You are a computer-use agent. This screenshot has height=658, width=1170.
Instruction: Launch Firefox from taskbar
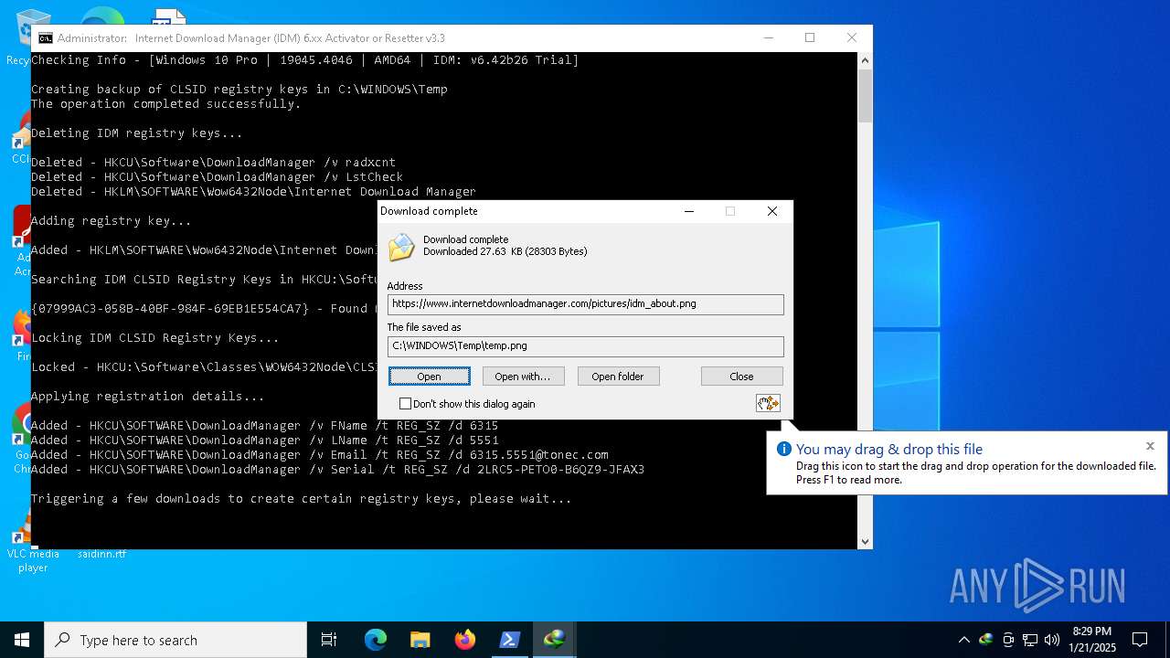pyautogui.click(x=464, y=640)
